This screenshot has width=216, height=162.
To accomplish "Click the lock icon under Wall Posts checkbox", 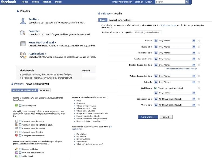I will [x=156, y=93].
